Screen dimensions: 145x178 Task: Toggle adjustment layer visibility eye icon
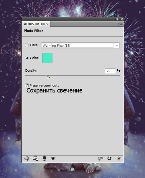tap(53, 158)
